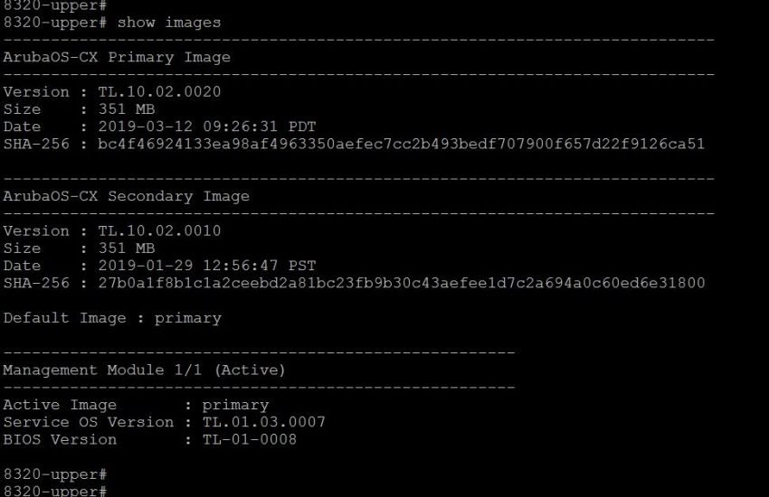Click the "Active Image" label
Viewport: 769px width, 497px height.
point(60,405)
